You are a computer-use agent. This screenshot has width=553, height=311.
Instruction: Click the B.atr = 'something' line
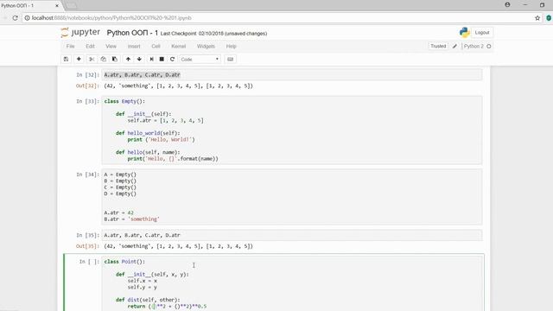tap(131, 219)
